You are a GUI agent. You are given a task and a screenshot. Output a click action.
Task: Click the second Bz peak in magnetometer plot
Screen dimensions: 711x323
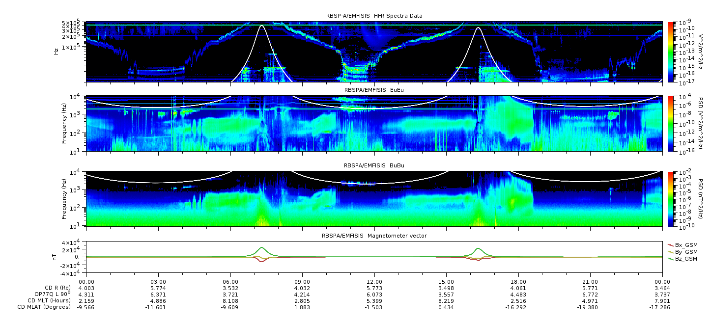[478, 249]
